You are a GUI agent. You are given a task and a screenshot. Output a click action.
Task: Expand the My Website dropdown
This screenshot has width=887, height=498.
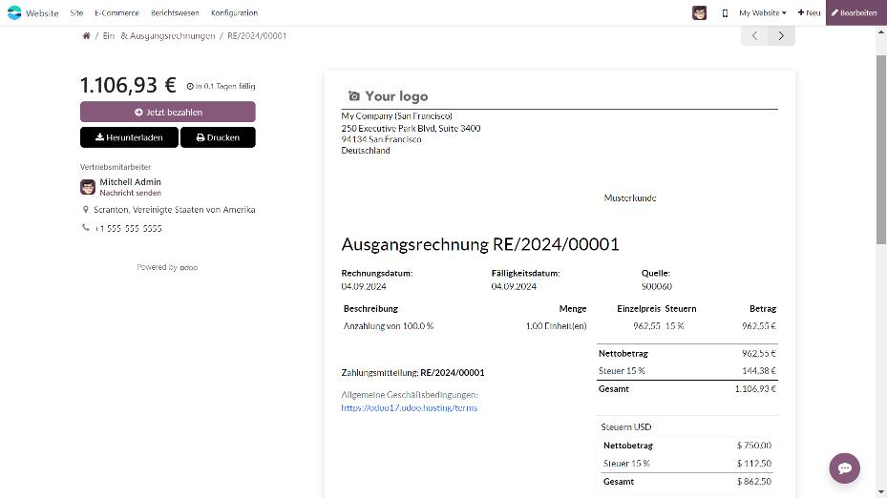click(763, 13)
